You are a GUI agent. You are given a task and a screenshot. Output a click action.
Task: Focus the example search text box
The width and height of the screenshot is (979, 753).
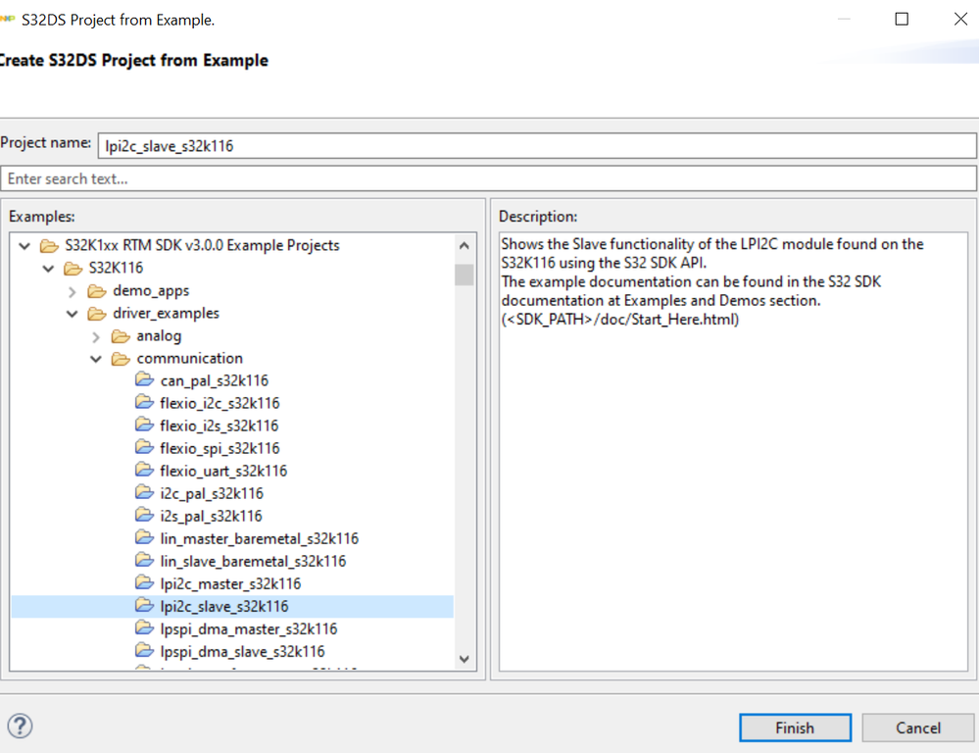[x=488, y=178]
